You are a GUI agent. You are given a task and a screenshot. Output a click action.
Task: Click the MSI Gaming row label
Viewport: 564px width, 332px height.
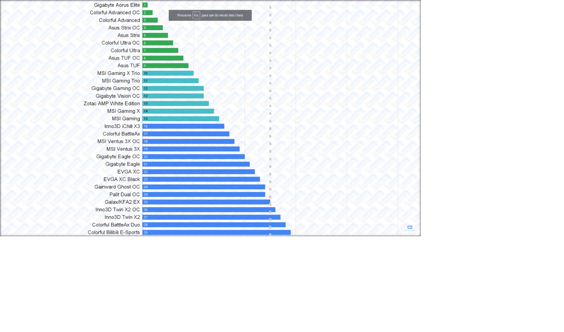[126, 119]
